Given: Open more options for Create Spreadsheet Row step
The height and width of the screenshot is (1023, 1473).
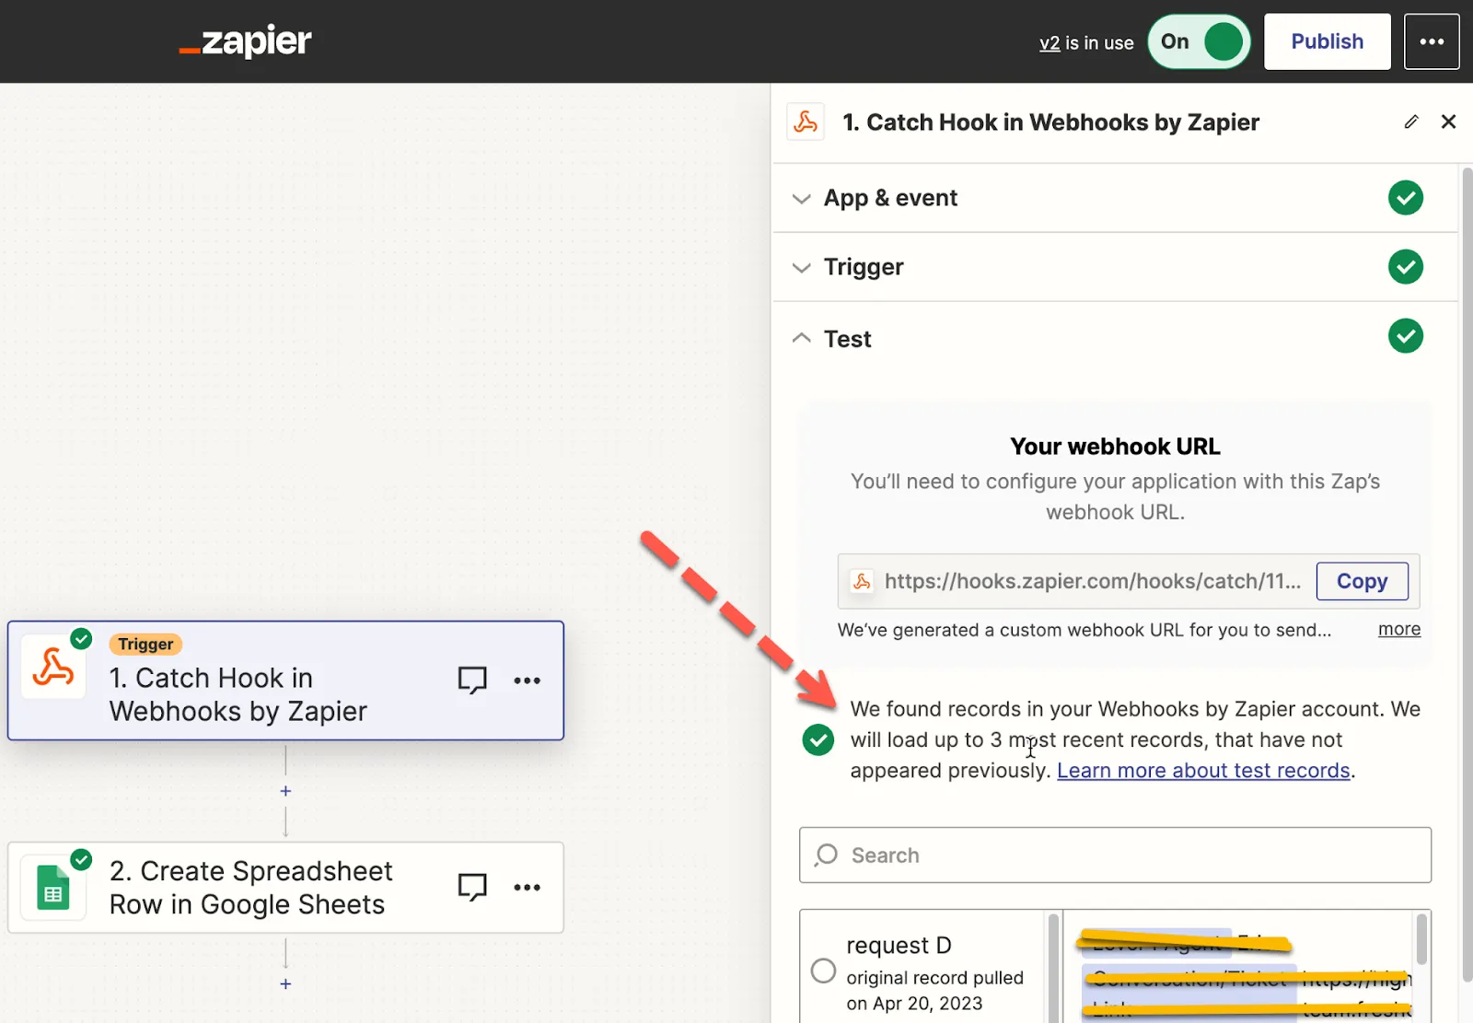Looking at the screenshot, I should pyautogui.click(x=528, y=888).
